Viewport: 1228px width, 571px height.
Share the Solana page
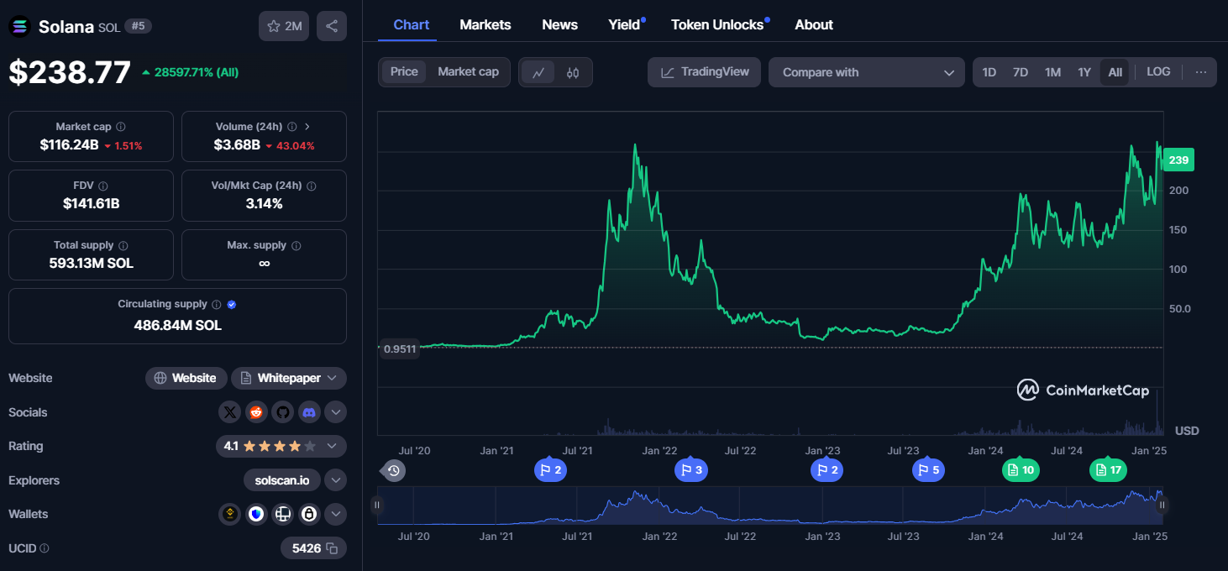pyautogui.click(x=332, y=26)
